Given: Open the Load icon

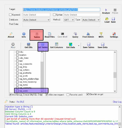Looking at the screenshot, I should point(107,20).
